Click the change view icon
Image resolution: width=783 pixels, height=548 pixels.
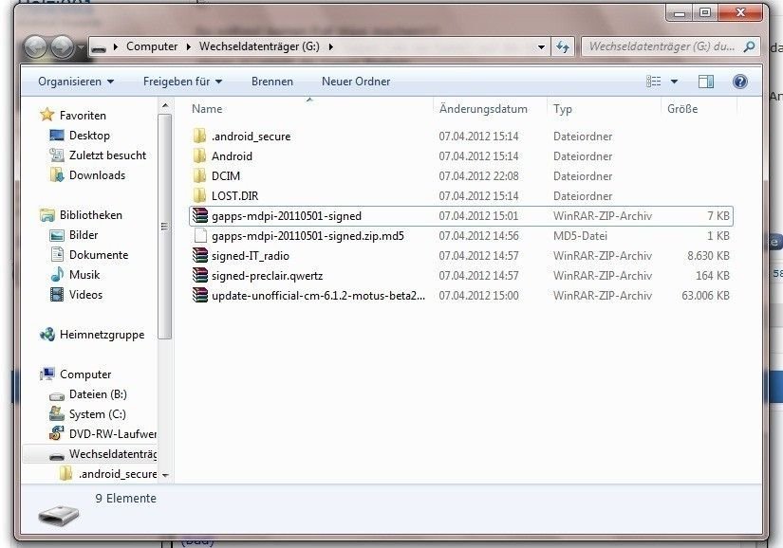(653, 82)
